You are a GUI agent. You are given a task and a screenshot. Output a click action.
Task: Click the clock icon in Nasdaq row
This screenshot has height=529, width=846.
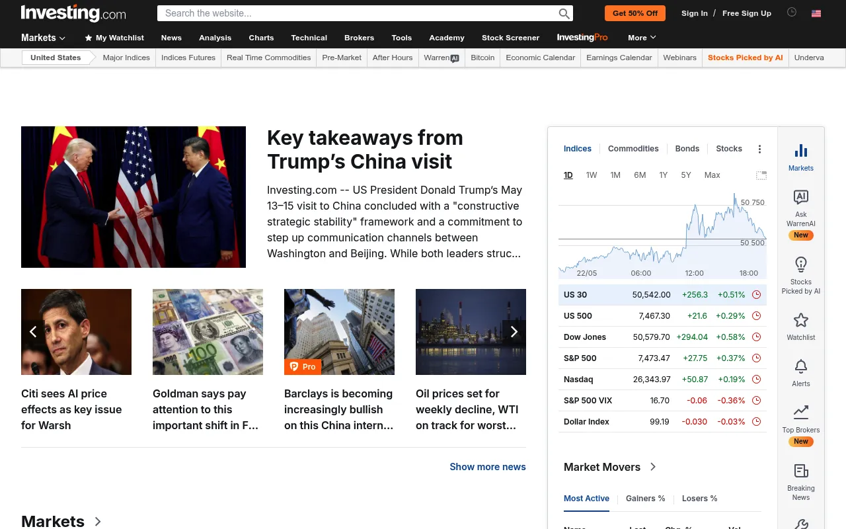point(757,380)
